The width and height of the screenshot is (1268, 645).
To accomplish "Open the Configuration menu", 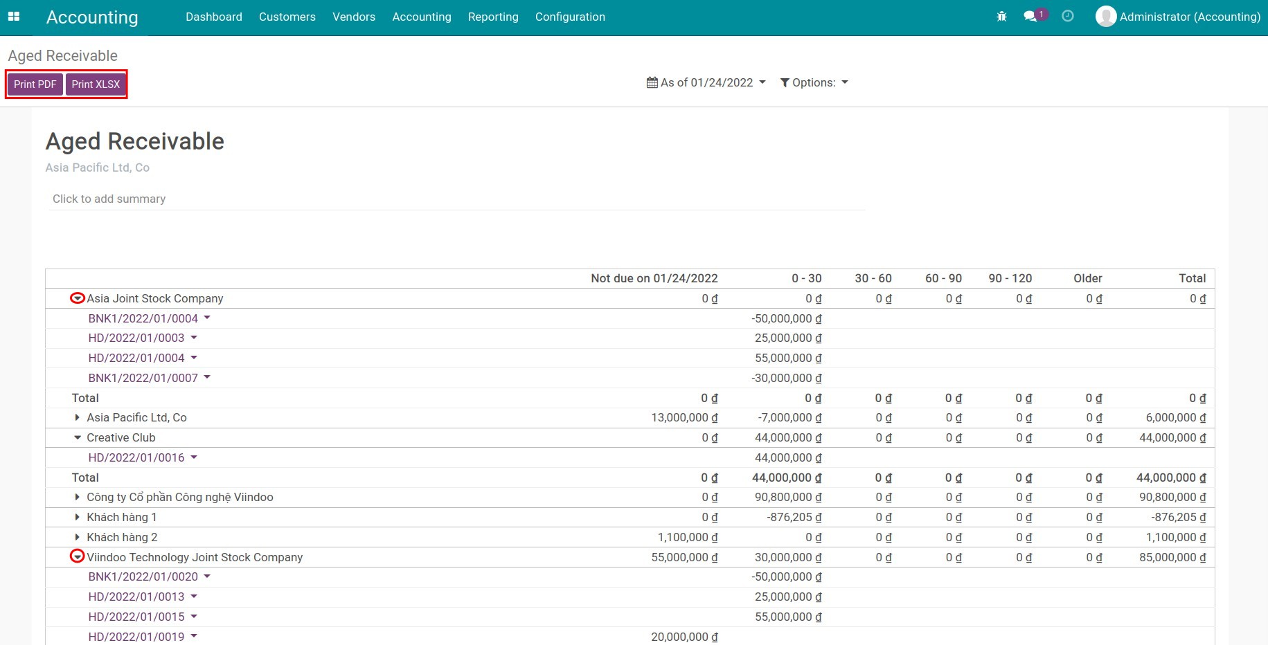I will point(569,17).
